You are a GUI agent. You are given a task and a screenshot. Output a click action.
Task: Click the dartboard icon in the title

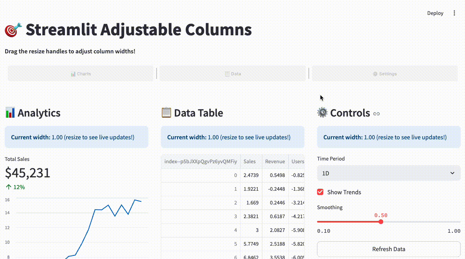coord(13,30)
